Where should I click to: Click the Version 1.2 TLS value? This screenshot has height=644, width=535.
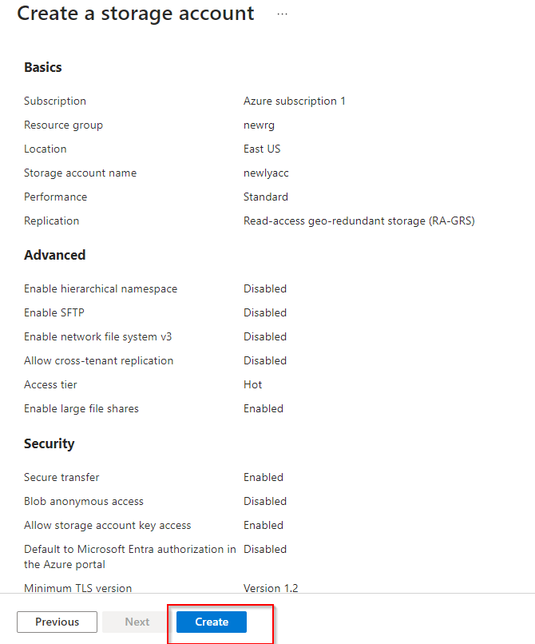(272, 588)
